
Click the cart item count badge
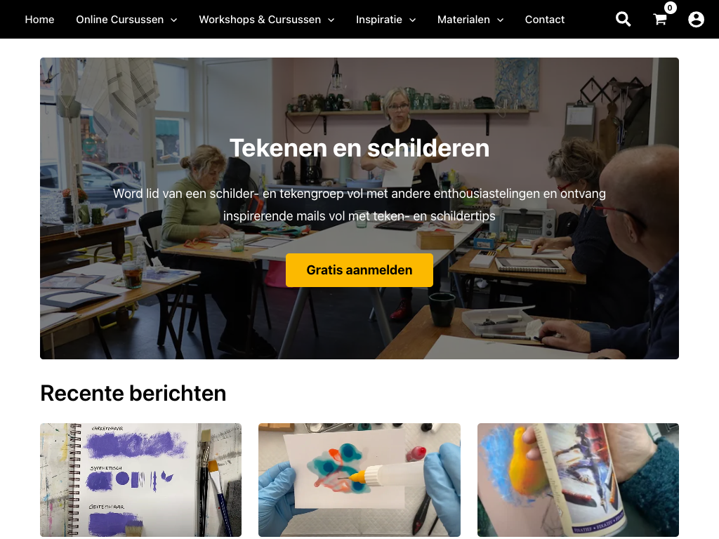670,7
